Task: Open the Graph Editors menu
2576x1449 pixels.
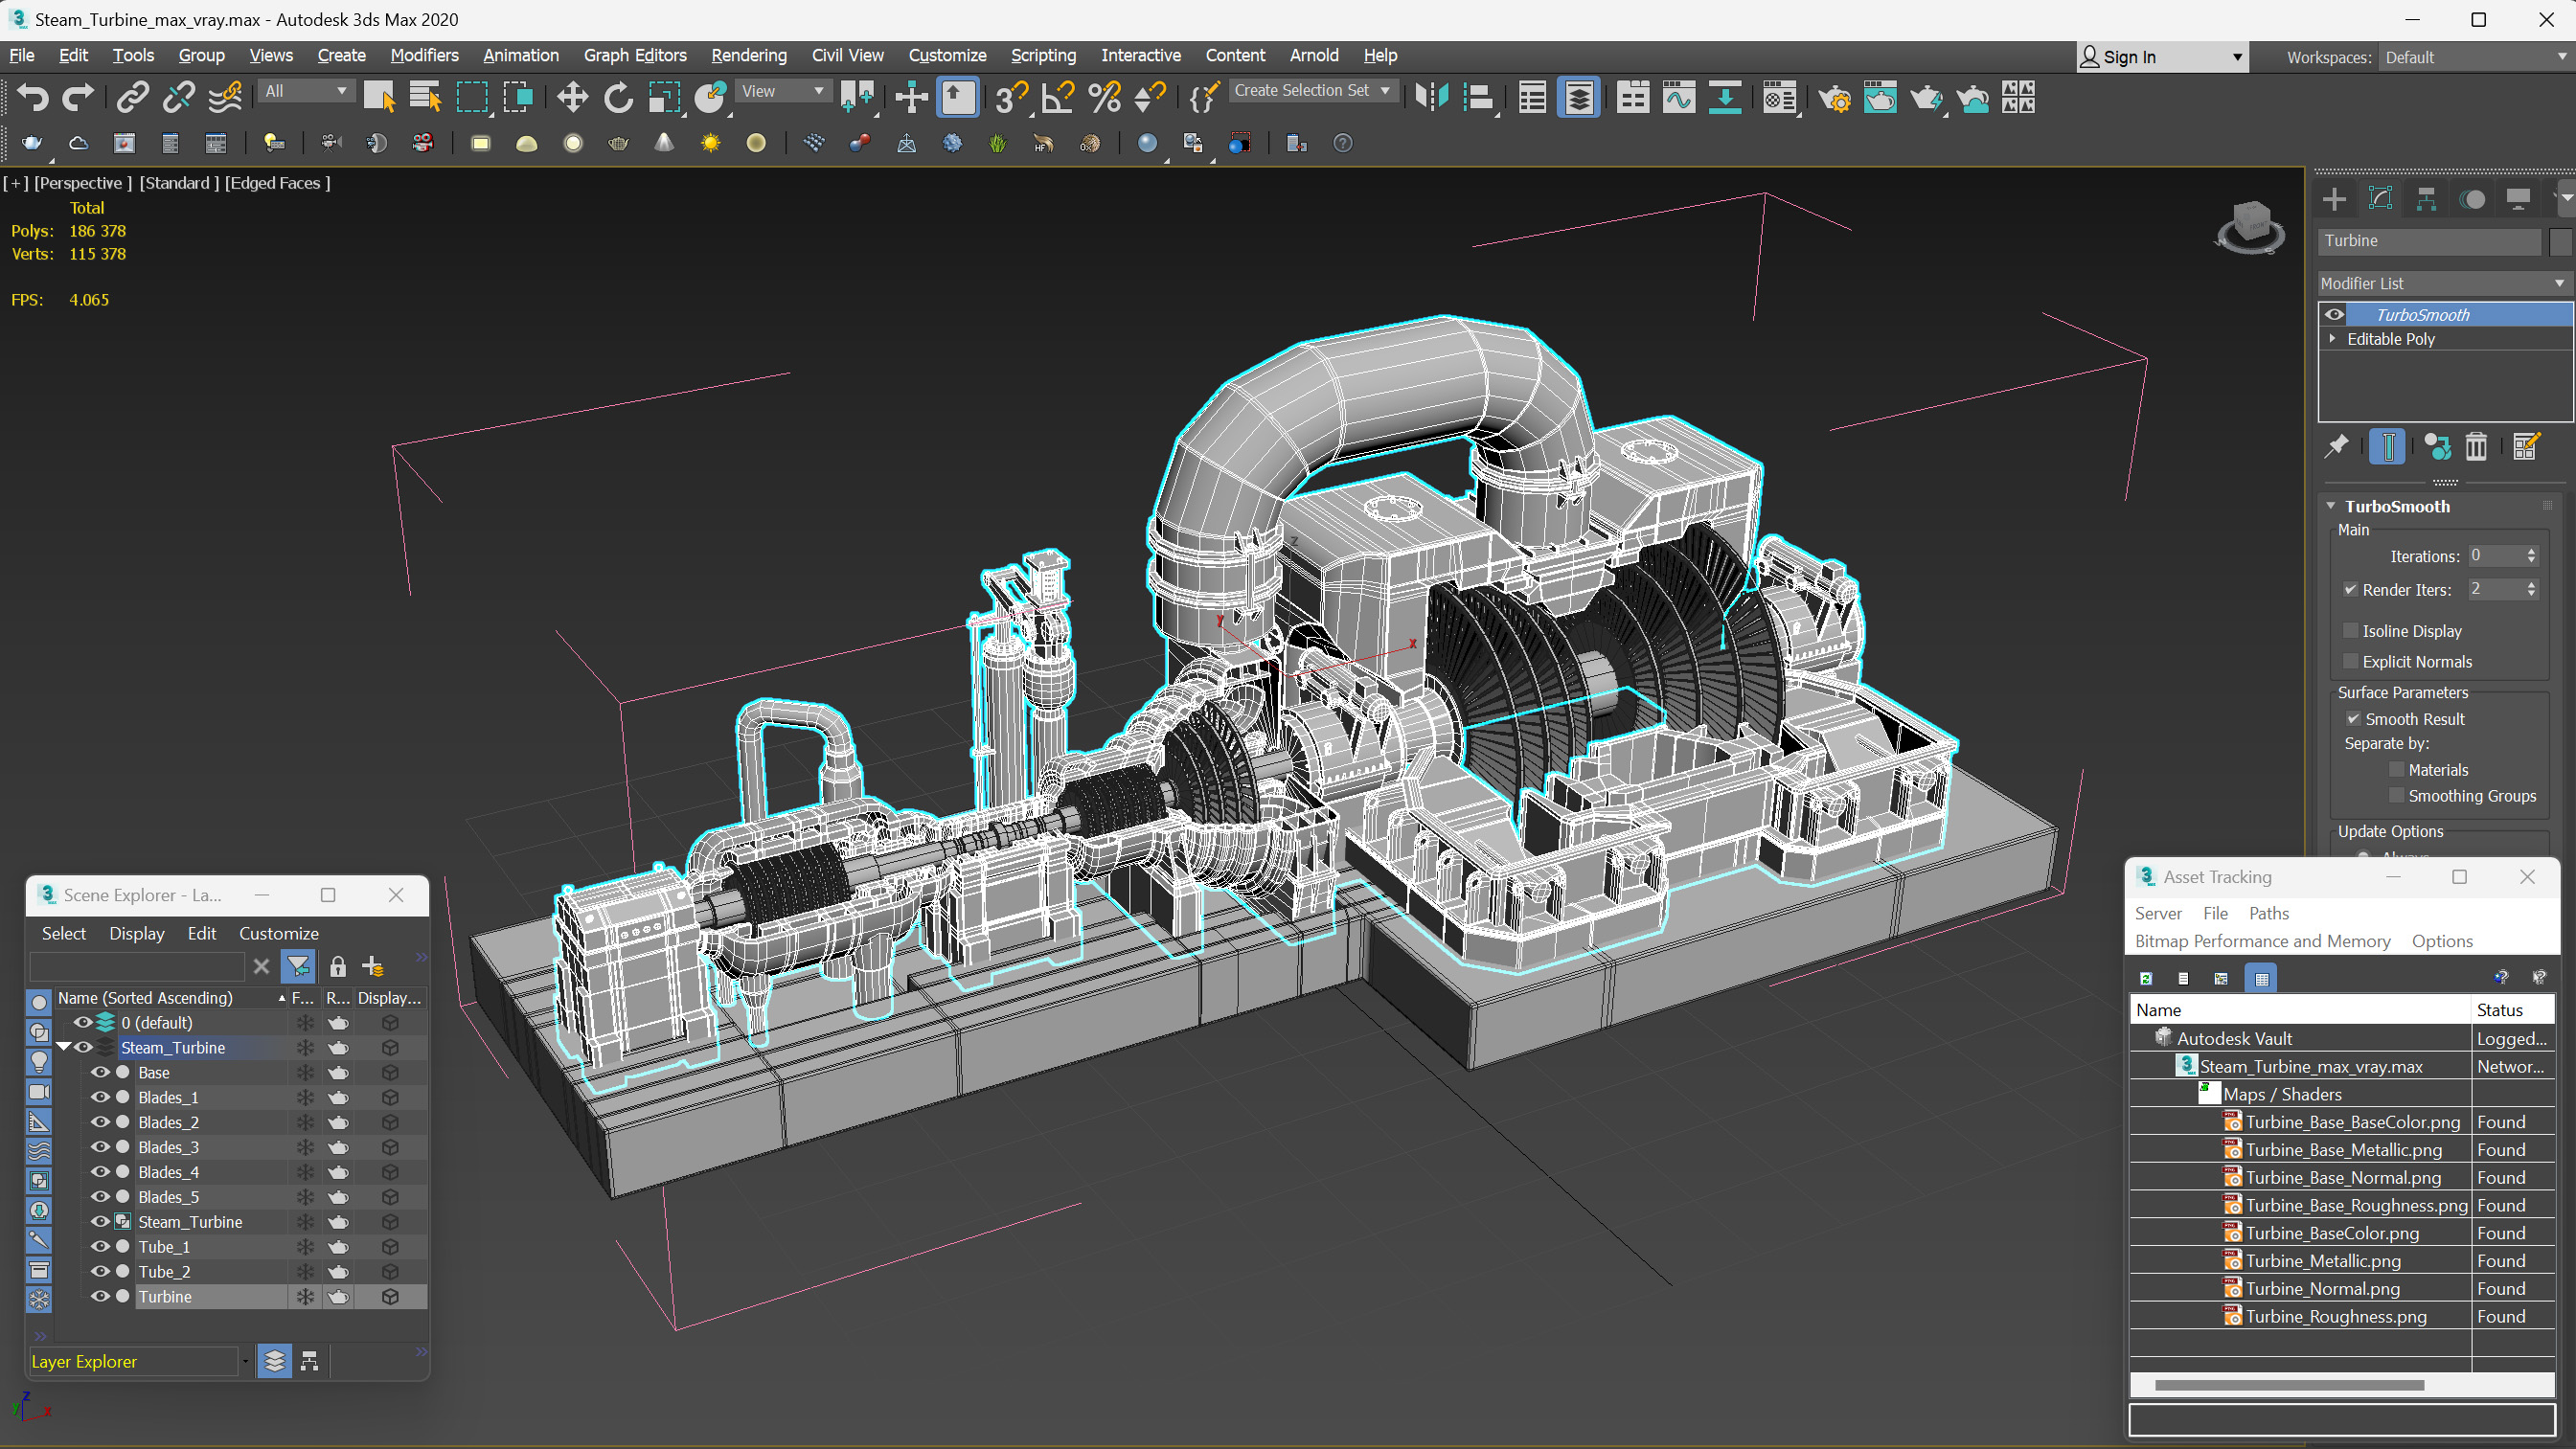Action: 635,56
